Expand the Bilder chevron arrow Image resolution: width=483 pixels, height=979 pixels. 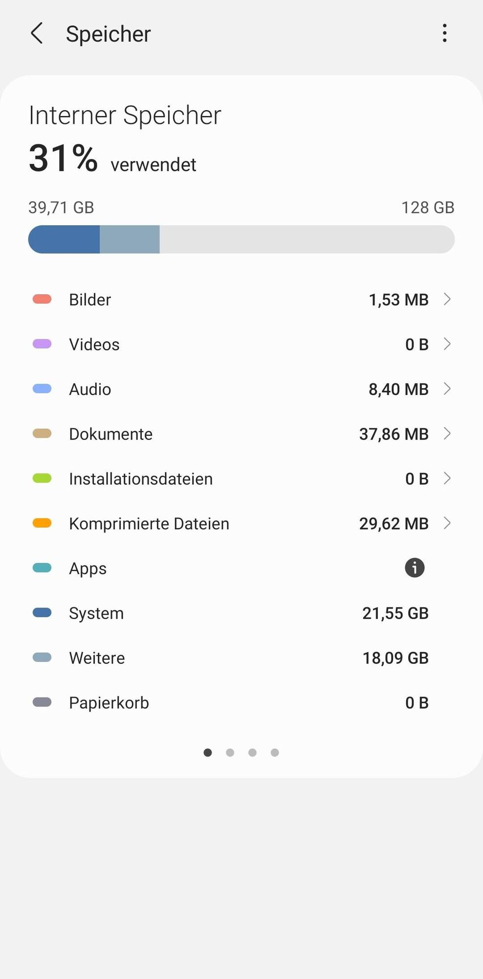coord(447,299)
